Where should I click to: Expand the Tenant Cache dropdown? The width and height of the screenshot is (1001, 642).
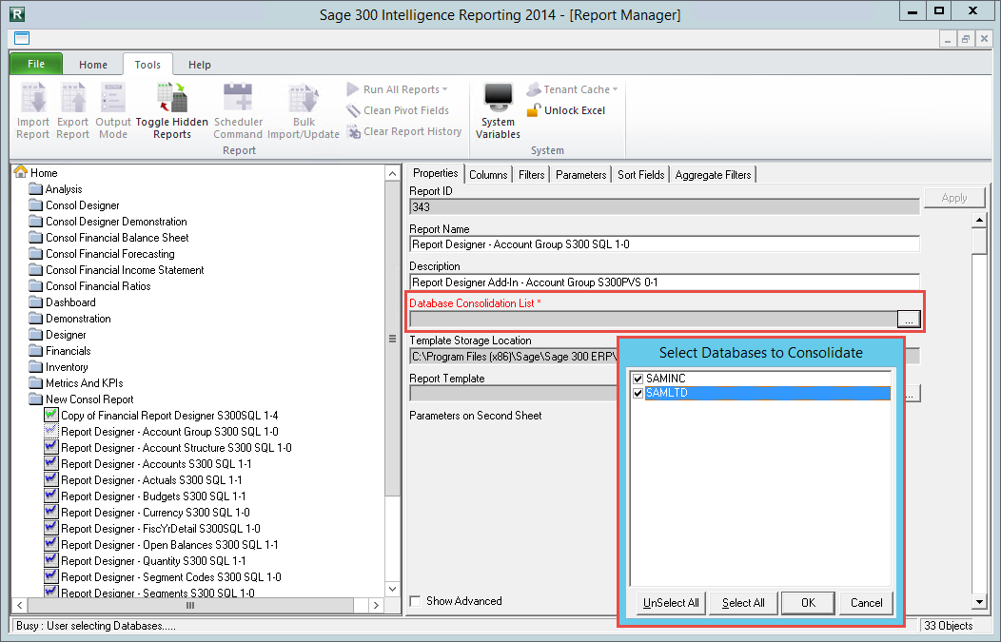[x=572, y=89]
